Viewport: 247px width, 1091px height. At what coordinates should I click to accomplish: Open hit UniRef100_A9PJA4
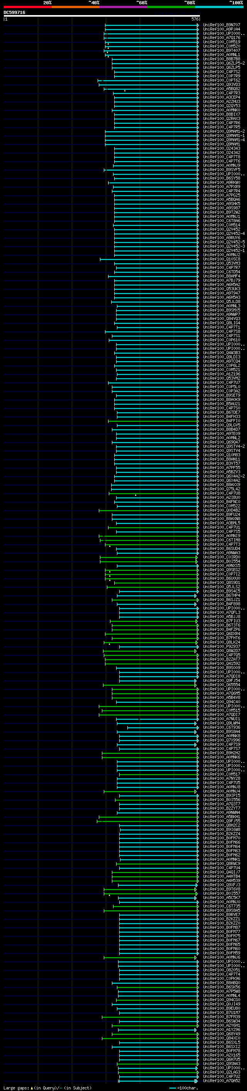pyautogui.click(x=221, y=29)
